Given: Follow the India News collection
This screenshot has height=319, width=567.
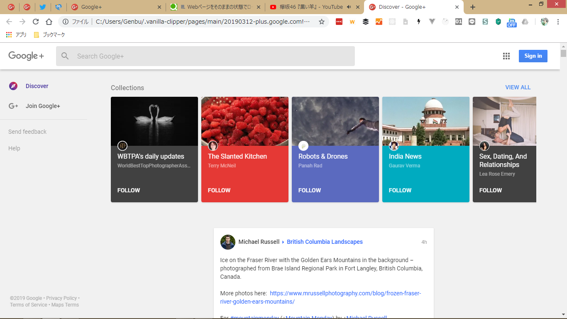Looking at the screenshot, I should (x=400, y=190).
